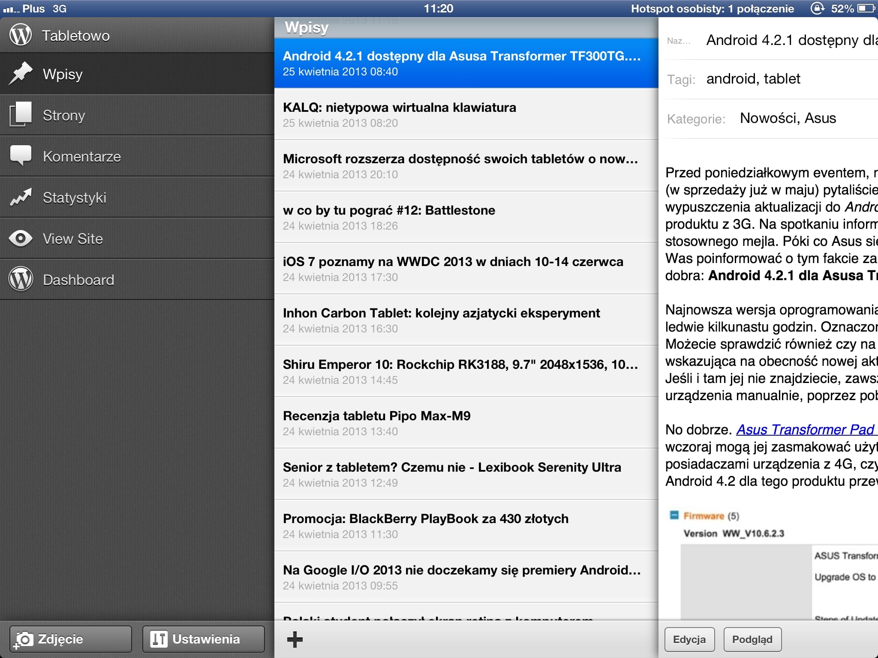Image resolution: width=878 pixels, height=658 pixels.
Task: Tap the rotation lock status bar icon
Action: point(817,8)
